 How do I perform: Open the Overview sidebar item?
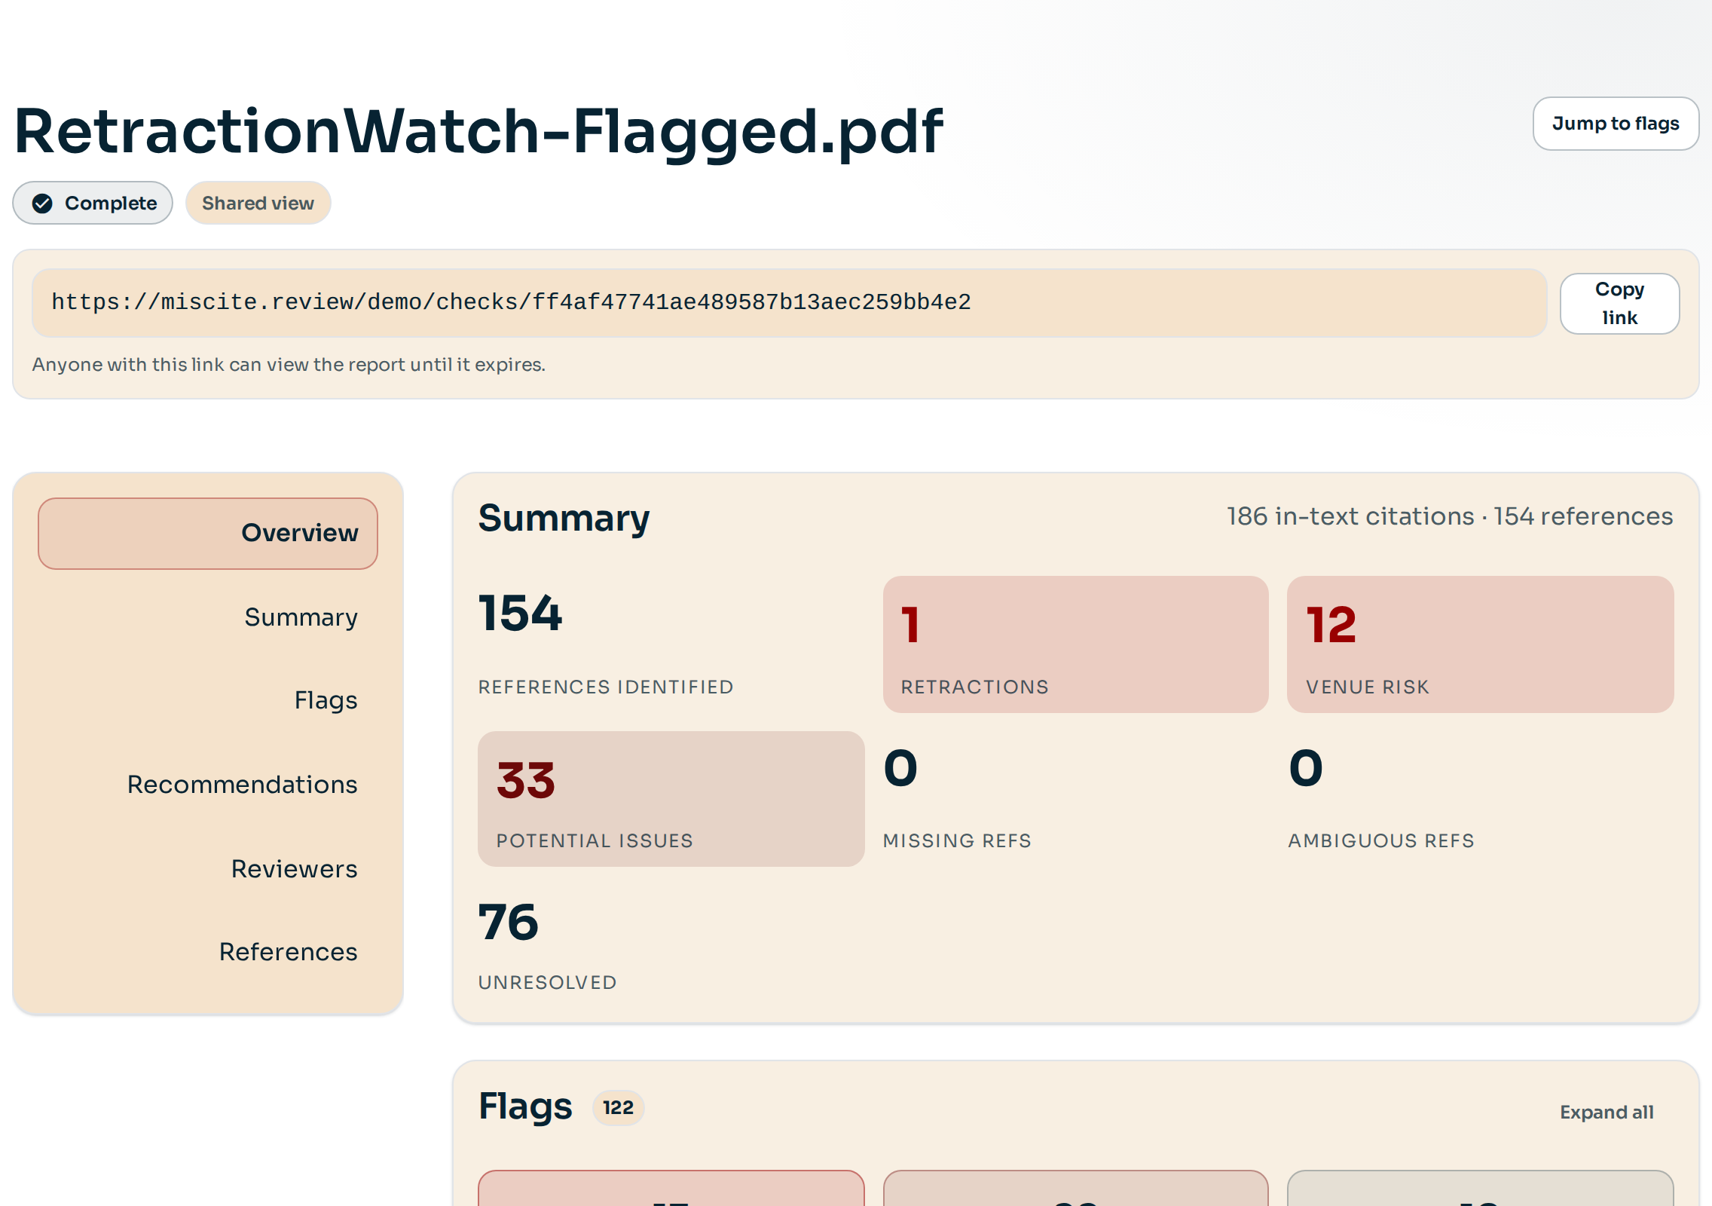208,533
